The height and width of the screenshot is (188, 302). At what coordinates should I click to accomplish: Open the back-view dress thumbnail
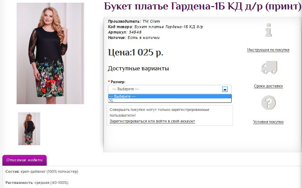[x=29, y=129]
